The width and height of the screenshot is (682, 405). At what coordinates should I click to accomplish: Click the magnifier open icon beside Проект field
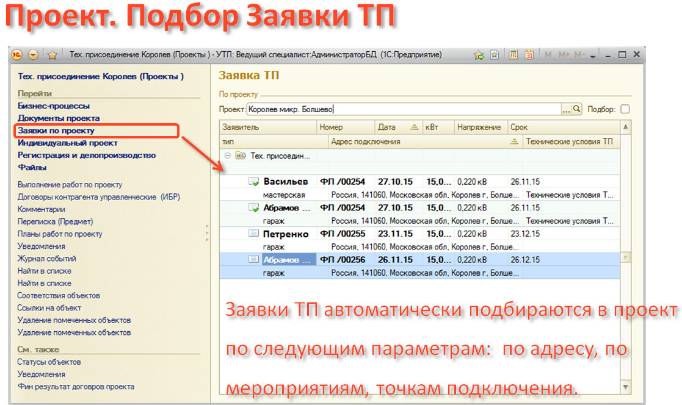click(x=576, y=109)
